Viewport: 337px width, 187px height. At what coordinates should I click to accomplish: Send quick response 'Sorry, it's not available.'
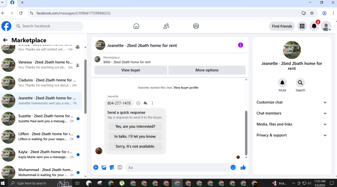[135, 146]
